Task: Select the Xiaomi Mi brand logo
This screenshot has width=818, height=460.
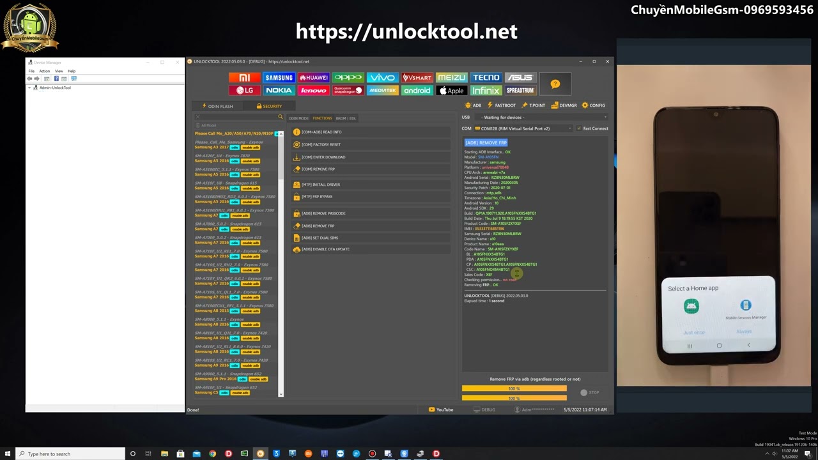Action: [244, 77]
